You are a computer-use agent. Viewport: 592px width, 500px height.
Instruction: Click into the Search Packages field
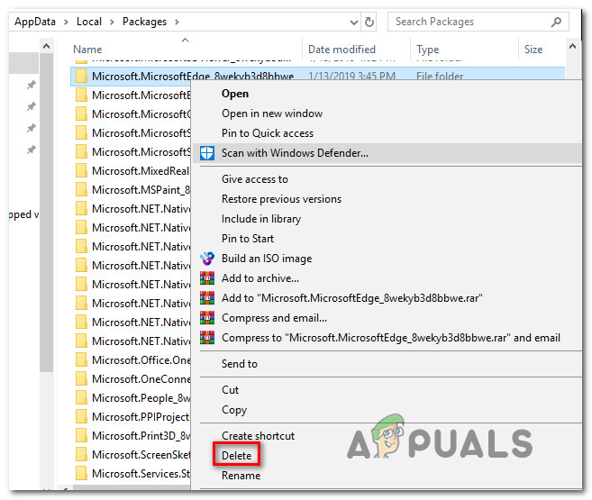tap(470, 22)
